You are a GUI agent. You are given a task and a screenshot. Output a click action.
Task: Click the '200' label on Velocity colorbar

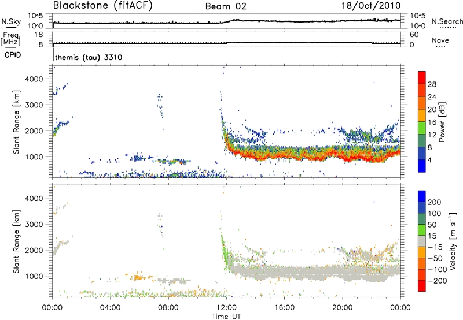[x=435, y=202]
